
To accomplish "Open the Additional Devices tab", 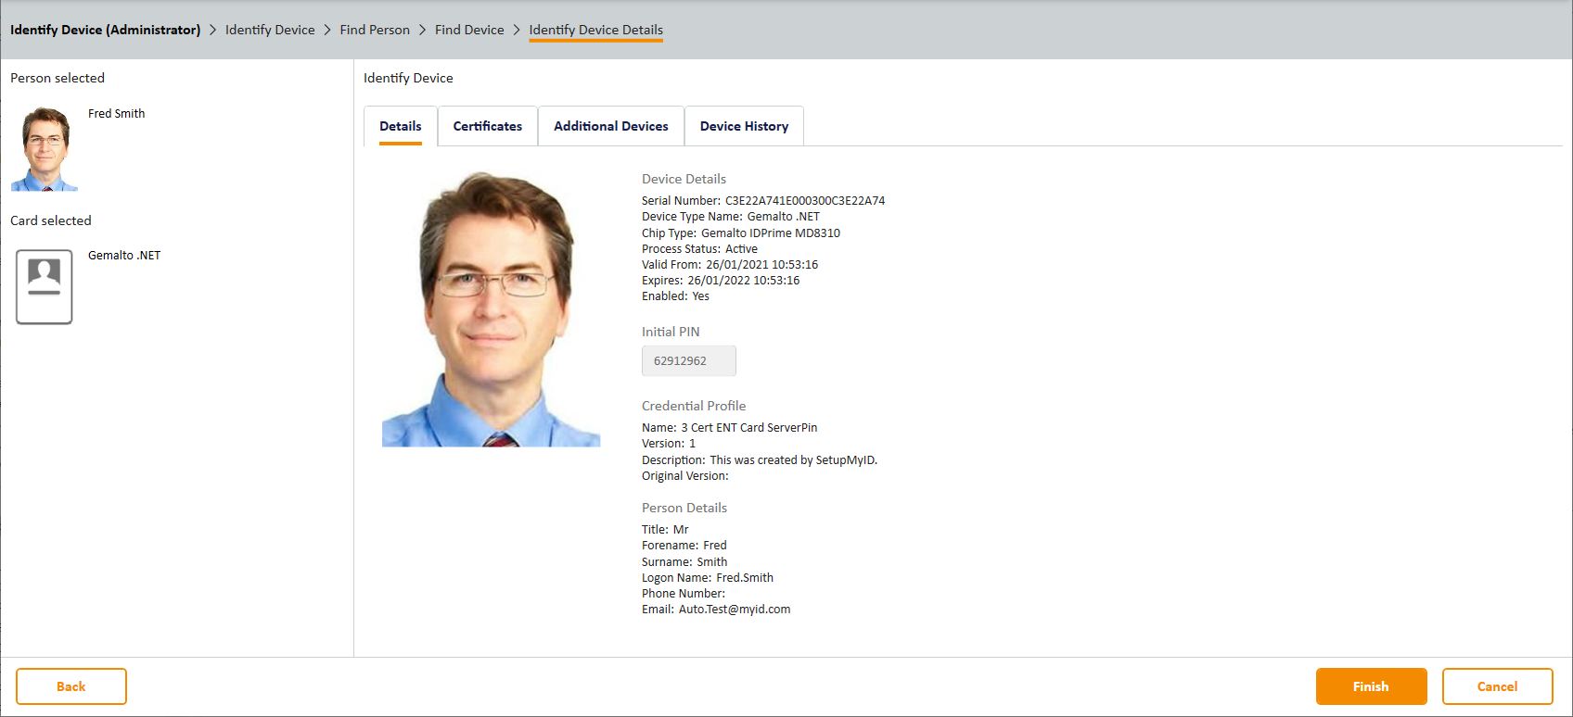I will point(610,126).
